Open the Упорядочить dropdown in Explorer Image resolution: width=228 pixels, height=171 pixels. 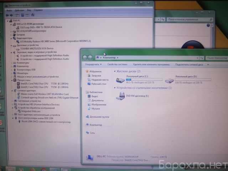(x=93, y=64)
